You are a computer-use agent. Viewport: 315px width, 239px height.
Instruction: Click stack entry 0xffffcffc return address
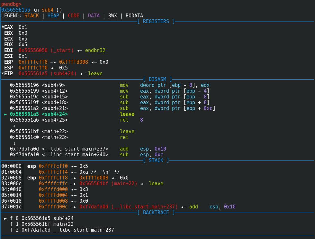pyautogui.click(x=53, y=184)
